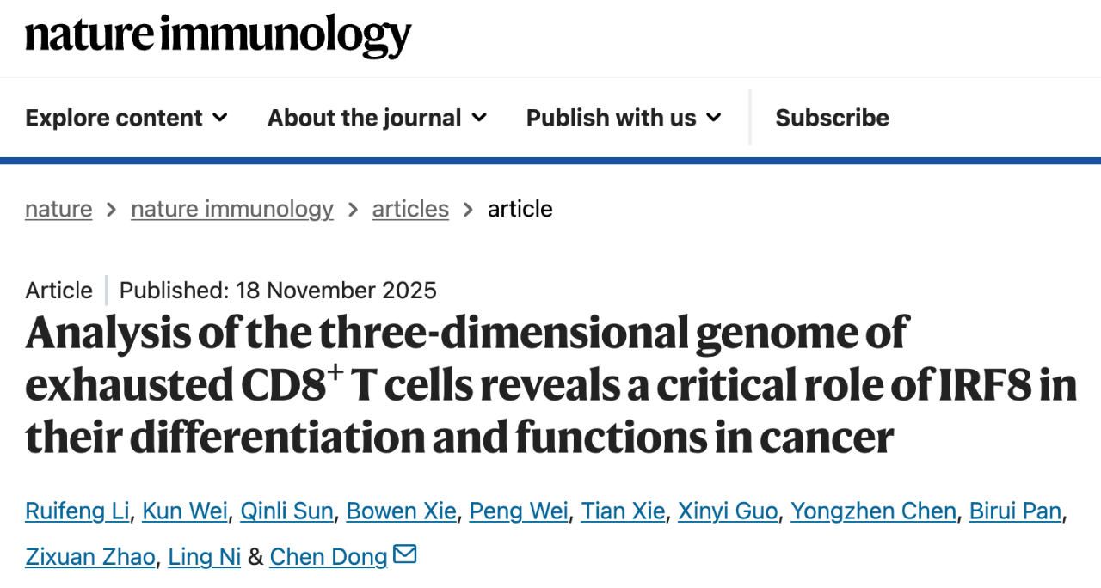The height and width of the screenshot is (588, 1101).
Task: Select author Yongzhen Chen
Action: point(872,511)
